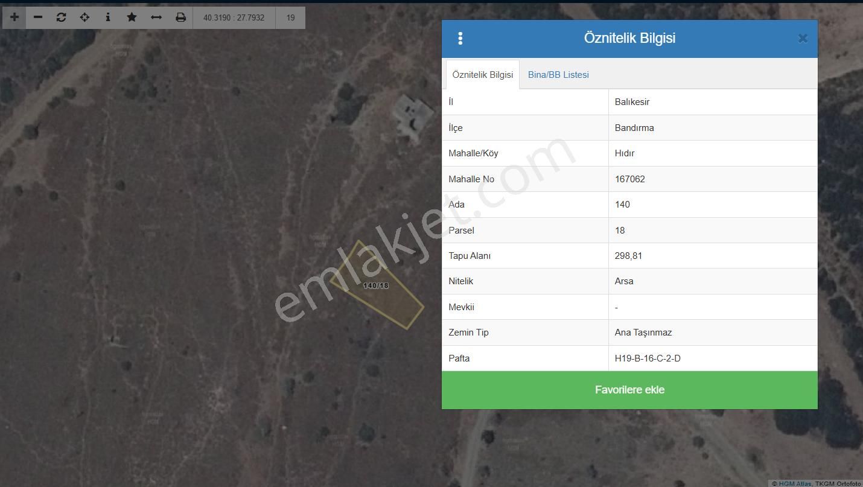The image size is (863, 487).
Task: Select the Parsel value 18
Action: point(620,231)
